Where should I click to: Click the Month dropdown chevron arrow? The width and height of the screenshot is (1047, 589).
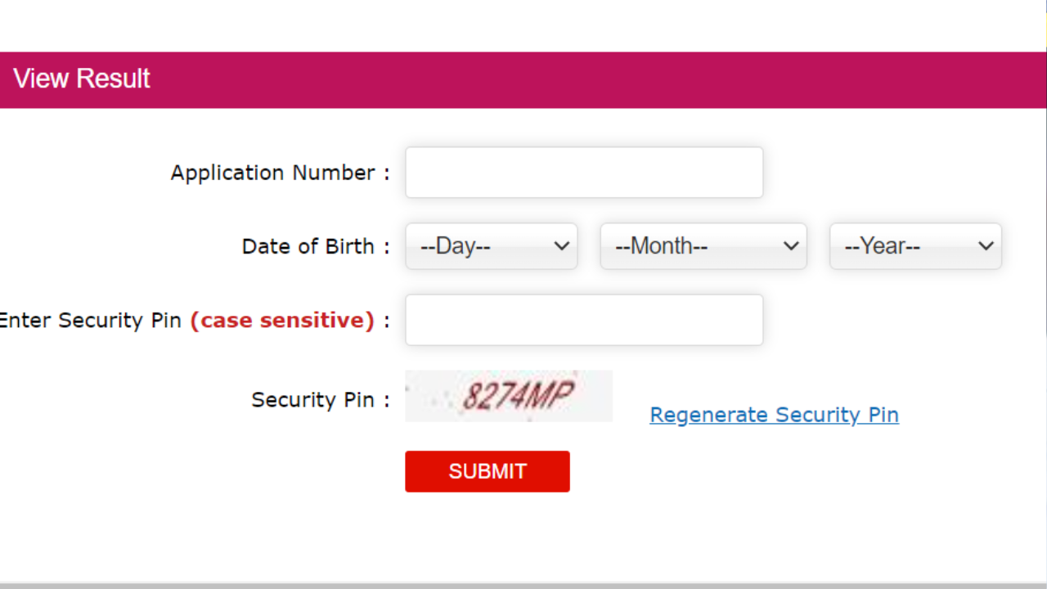click(790, 246)
